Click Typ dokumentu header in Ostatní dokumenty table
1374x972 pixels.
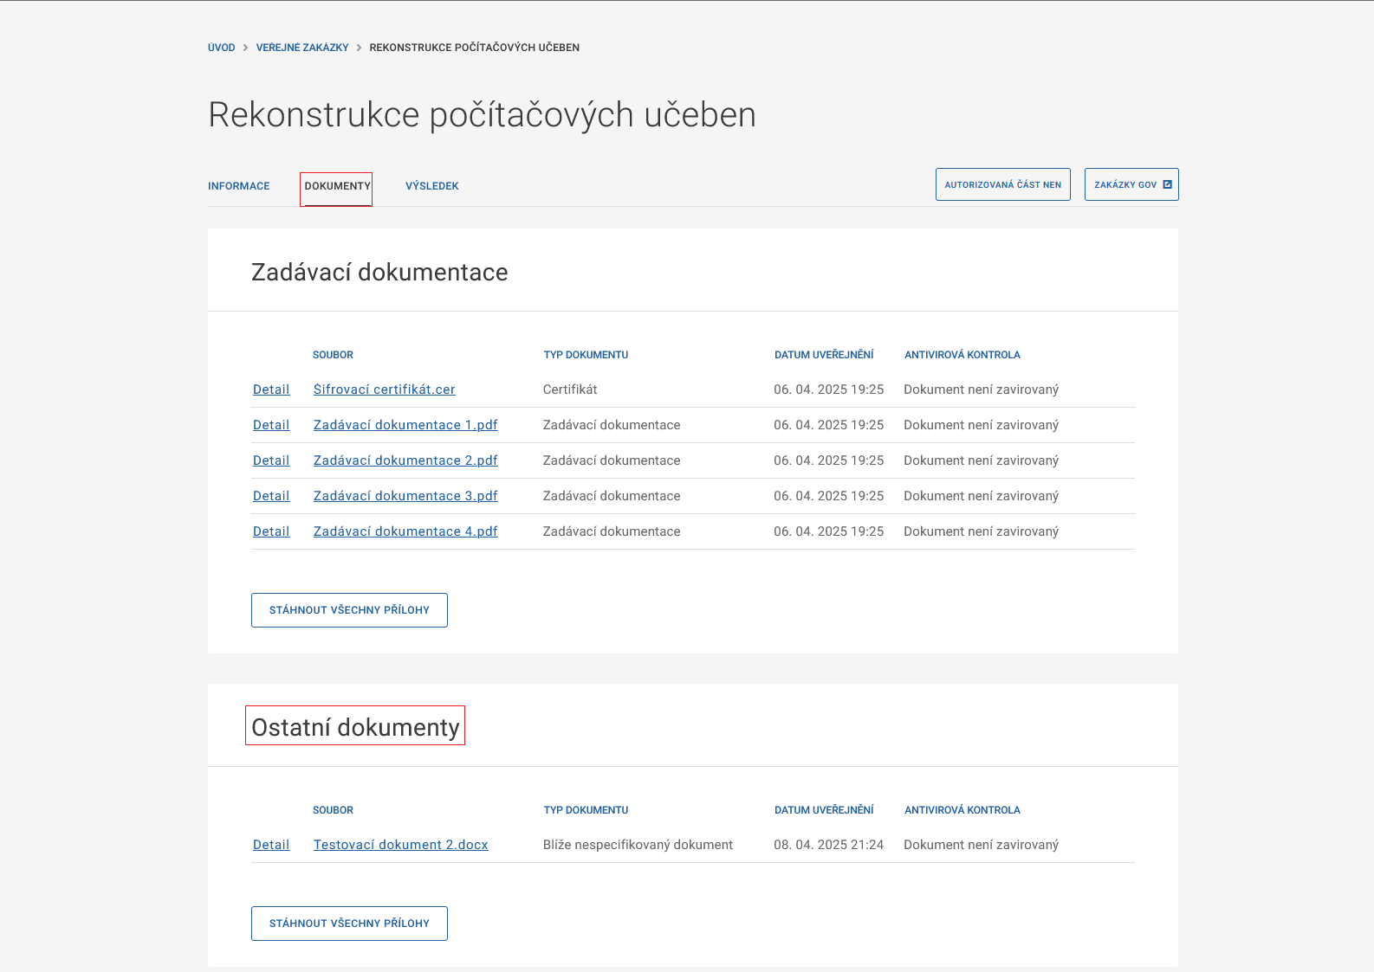tap(586, 810)
